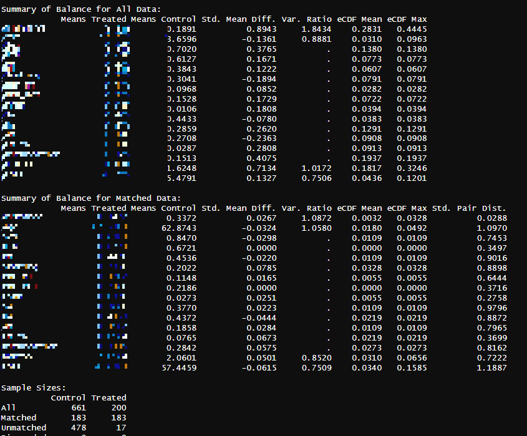Click the All row treated count 200

click(x=118, y=408)
